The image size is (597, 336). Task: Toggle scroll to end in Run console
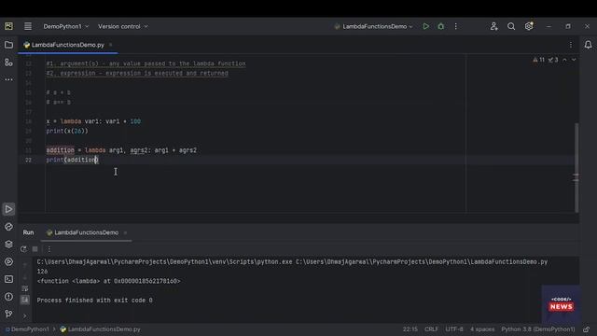25,301
